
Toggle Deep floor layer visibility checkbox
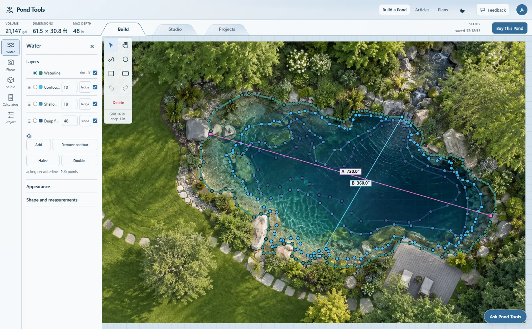click(95, 121)
